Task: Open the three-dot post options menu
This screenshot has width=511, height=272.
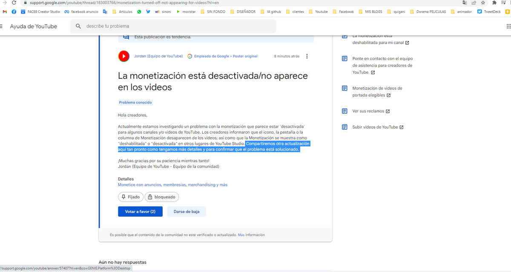Action: click(307, 56)
